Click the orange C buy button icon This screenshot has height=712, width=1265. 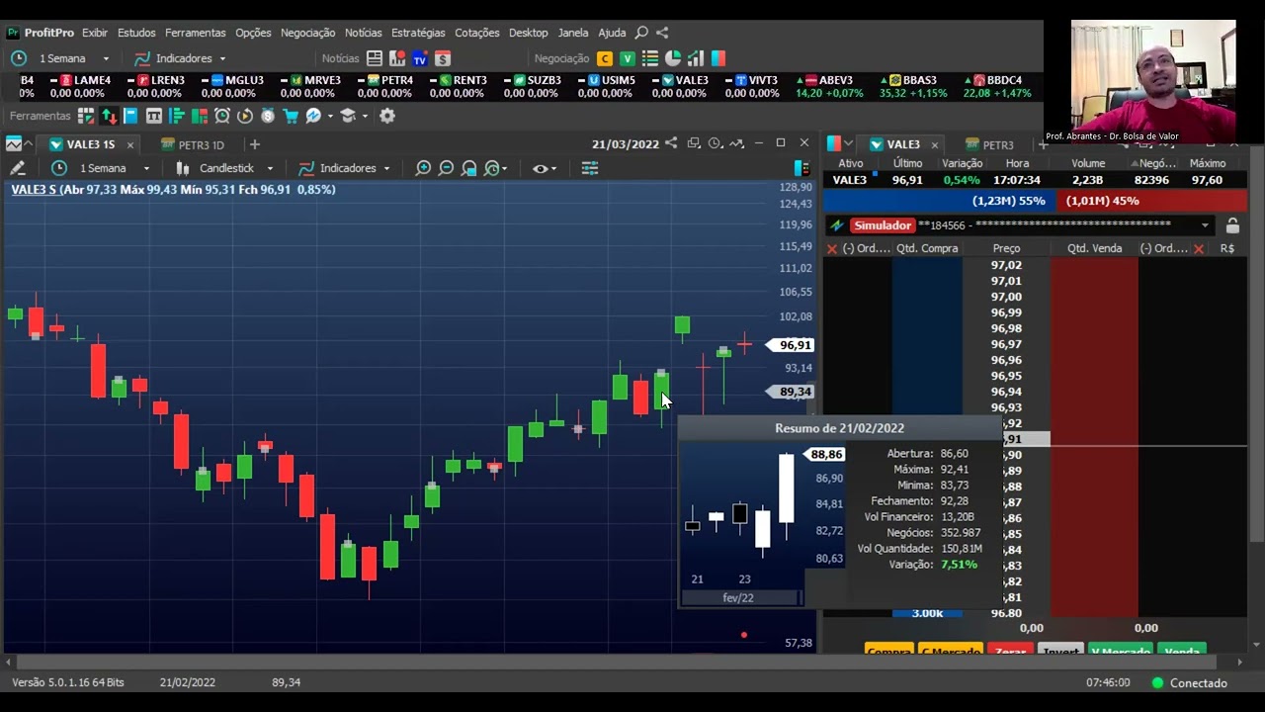605,58
